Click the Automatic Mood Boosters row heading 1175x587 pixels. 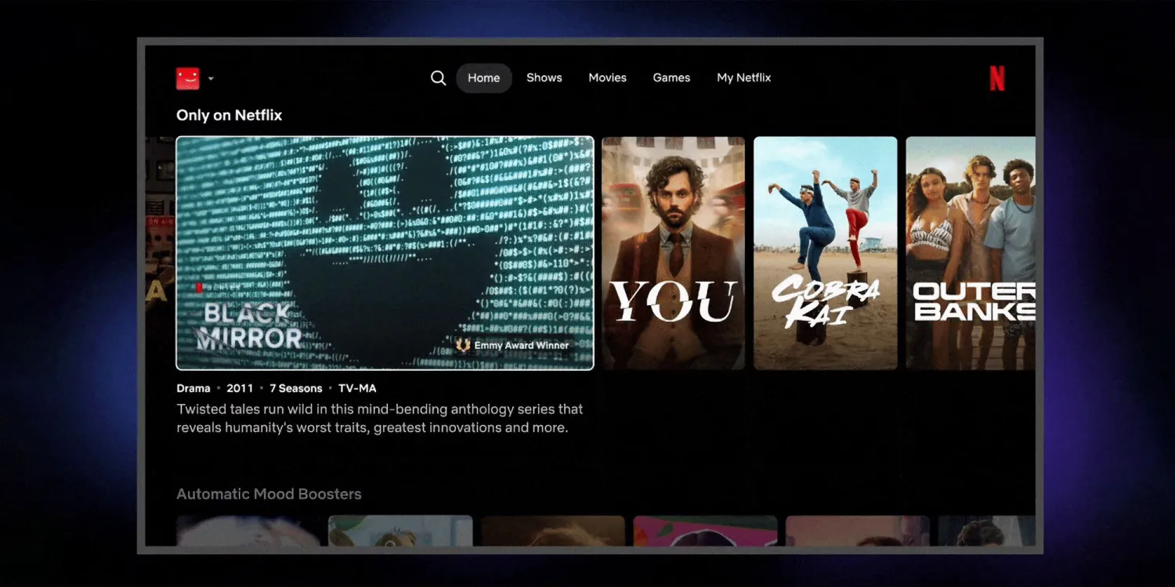269,494
